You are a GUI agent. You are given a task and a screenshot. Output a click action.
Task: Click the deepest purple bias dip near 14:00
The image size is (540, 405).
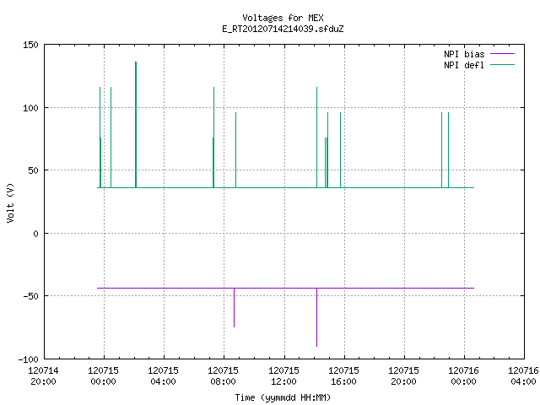click(317, 317)
